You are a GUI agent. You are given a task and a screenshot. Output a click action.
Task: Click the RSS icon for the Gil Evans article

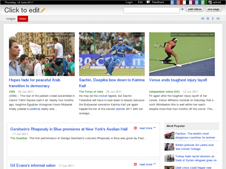(135, 164)
